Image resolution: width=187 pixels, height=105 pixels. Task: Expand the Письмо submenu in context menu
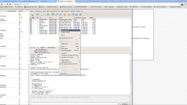[70, 35]
